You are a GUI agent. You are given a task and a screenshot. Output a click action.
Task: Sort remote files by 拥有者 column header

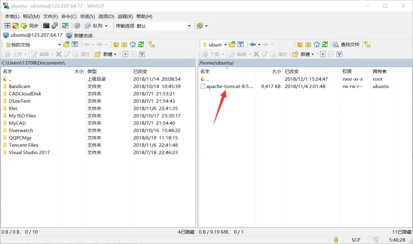(383, 71)
